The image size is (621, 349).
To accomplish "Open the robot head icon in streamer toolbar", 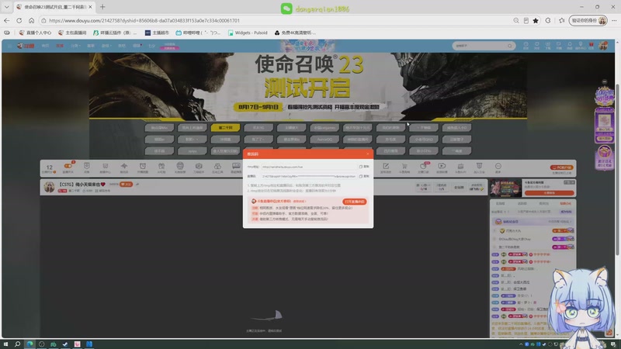I will pyautogui.click(x=180, y=168).
